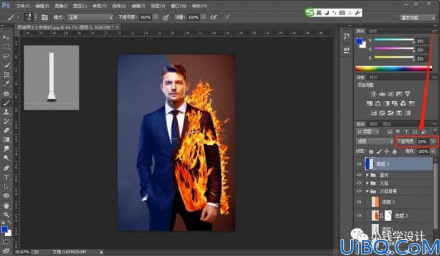The height and width of the screenshot is (256, 440).
Task: Expand the 高光 layer group
Action: coord(368,175)
